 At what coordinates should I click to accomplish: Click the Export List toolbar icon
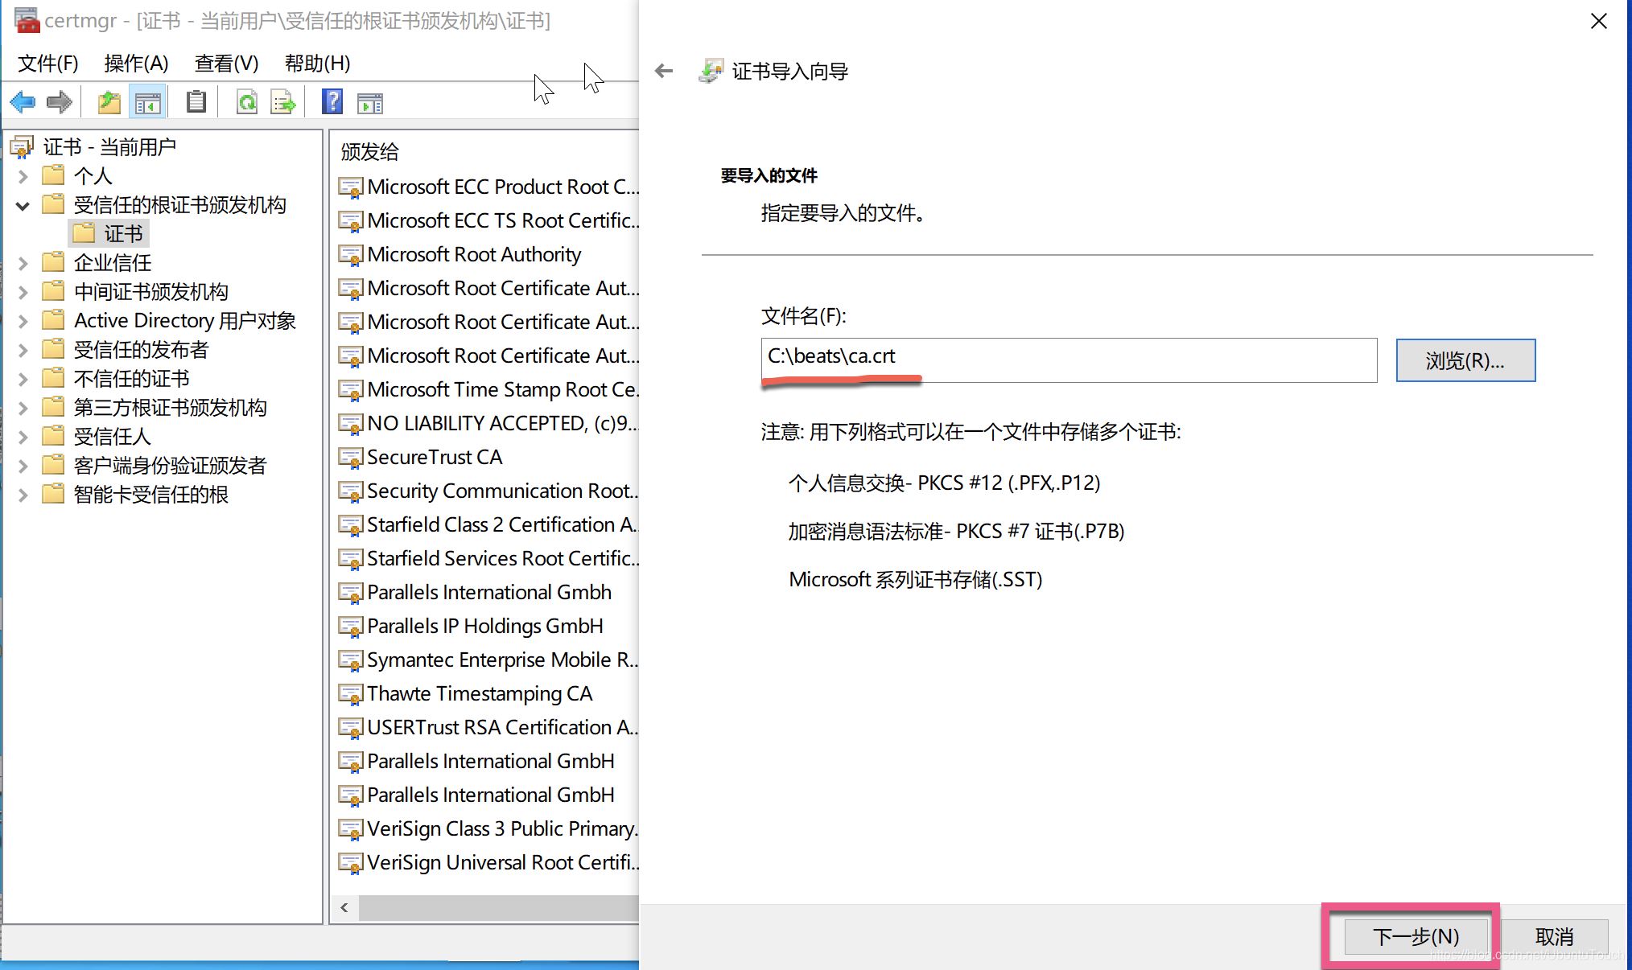[x=283, y=102]
